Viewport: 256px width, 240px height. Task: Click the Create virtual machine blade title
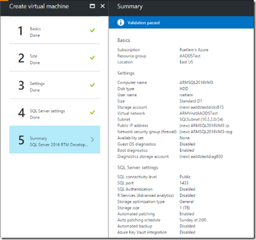pyautogui.click(x=39, y=6)
